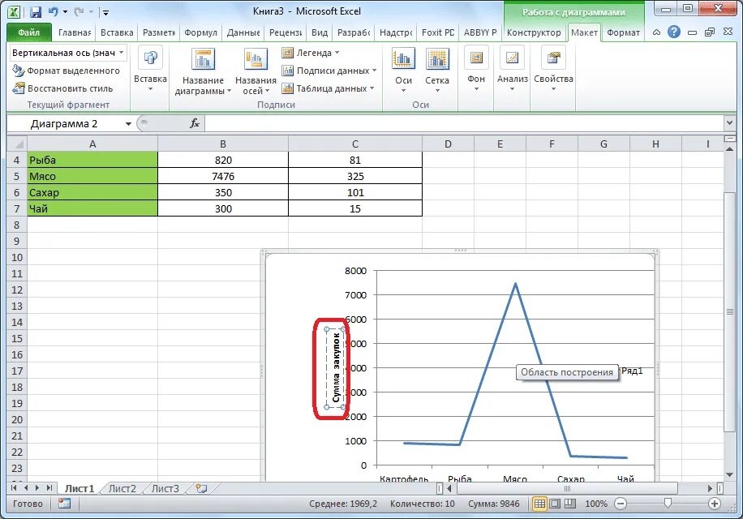Viewport: 743px width, 519px height.
Task: Click the Redo icon
Action: (78, 12)
